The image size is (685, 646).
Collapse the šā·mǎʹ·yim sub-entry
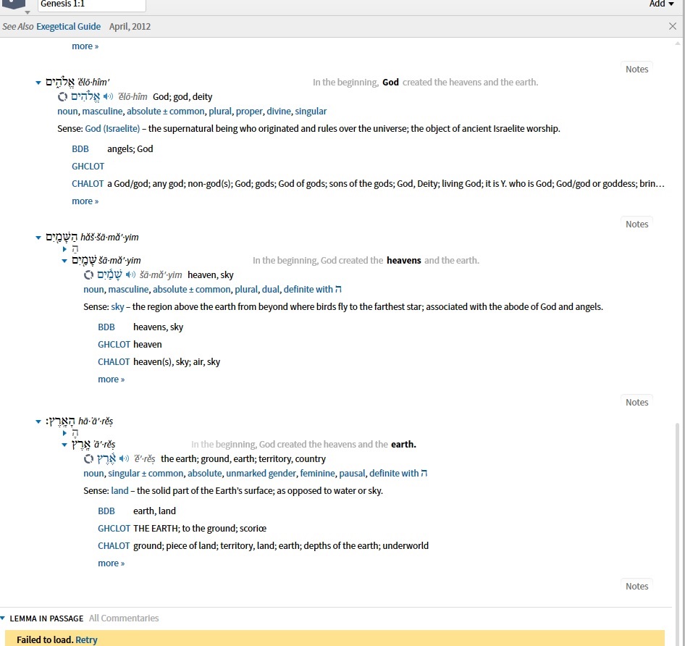tap(64, 261)
